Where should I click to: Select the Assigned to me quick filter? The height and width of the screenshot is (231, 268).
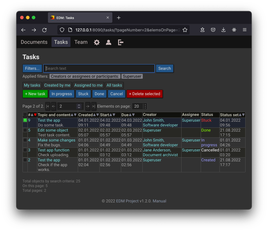(88, 85)
